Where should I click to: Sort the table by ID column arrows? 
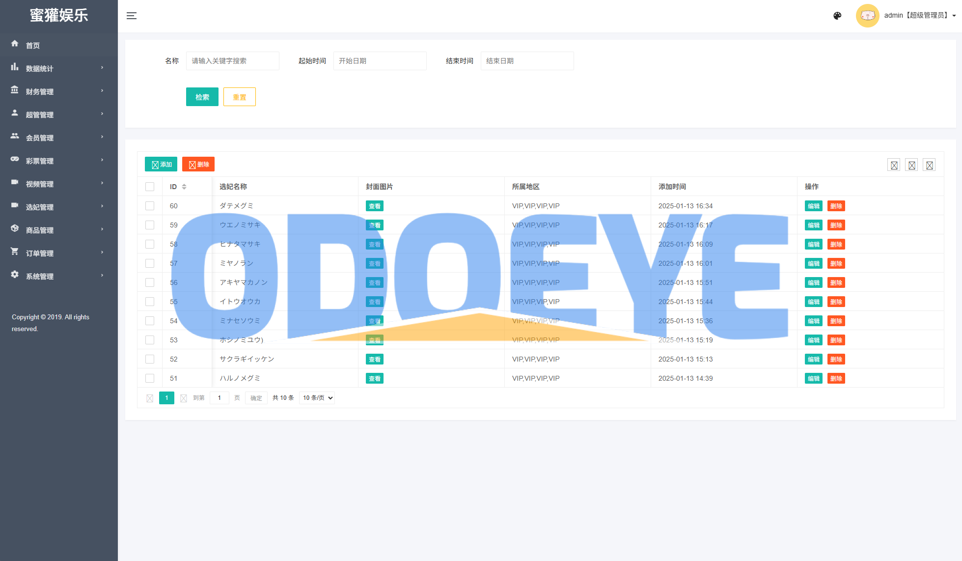point(184,187)
